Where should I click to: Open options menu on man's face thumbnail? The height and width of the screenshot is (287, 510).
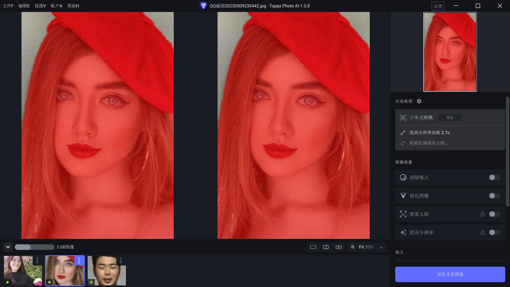[x=121, y=260]
